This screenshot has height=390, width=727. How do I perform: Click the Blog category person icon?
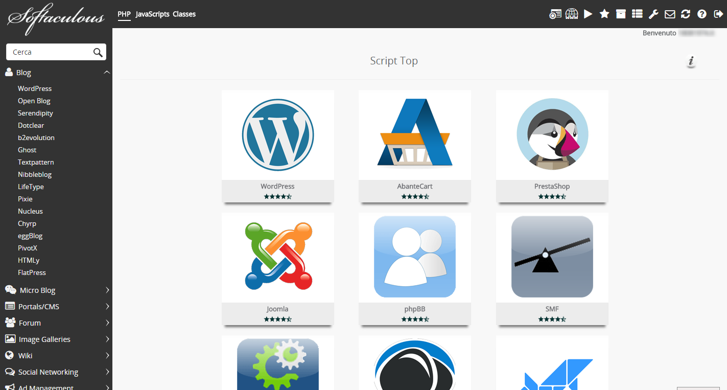tap(9, 72)
